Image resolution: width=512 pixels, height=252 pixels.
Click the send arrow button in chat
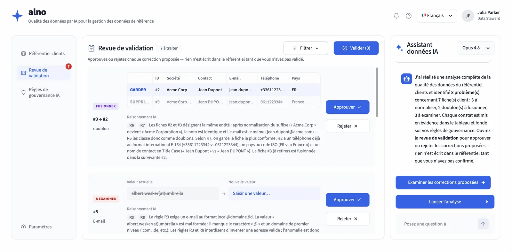click(483, 224)
